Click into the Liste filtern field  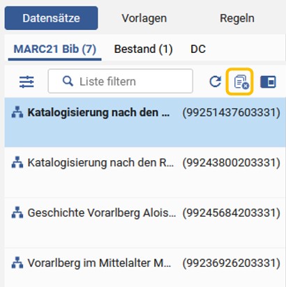(121, 82)
